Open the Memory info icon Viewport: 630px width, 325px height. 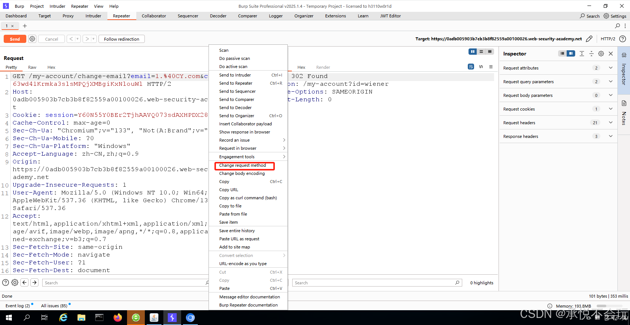coord(550,306)
